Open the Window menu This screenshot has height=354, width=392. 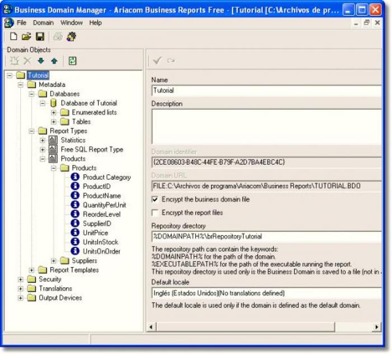pyautogui.click(x=72, y=23)
